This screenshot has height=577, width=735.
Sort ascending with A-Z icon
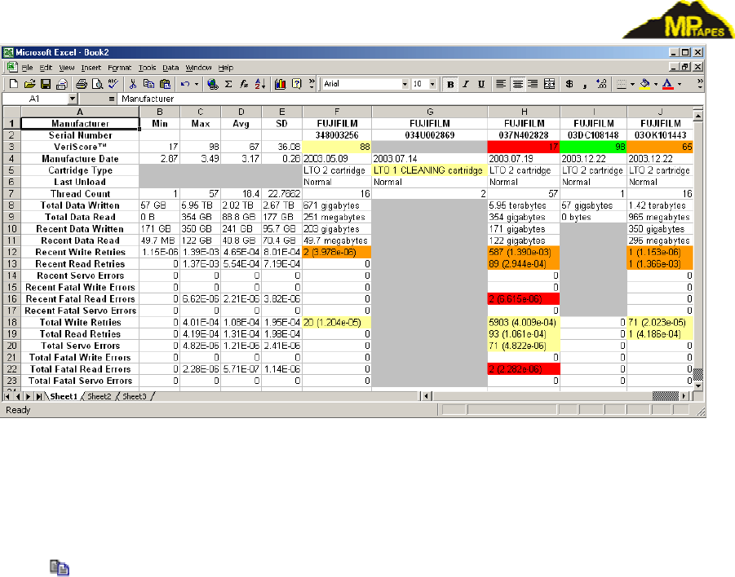pyautogui.click(x=260, y=84)
